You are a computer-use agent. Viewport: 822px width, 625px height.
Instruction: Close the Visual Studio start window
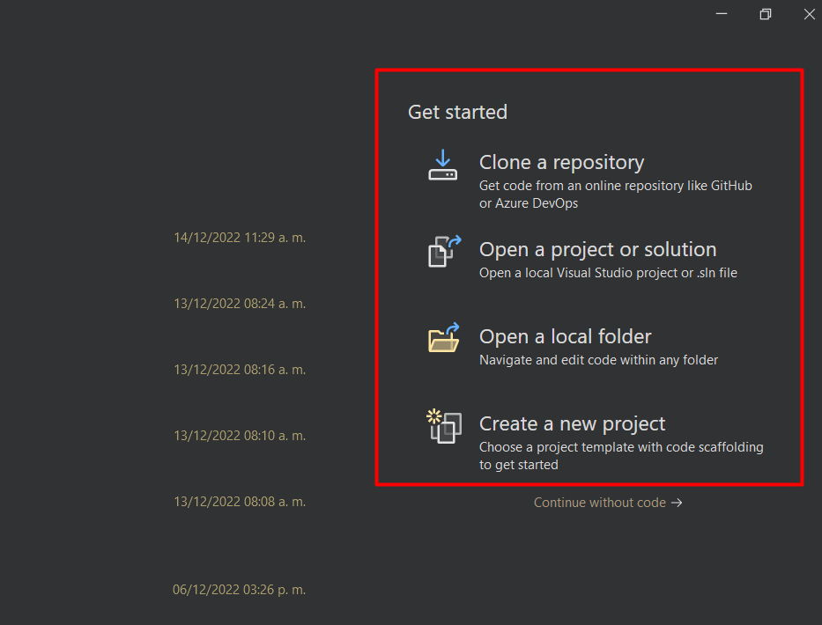click(x=809, y=14)
